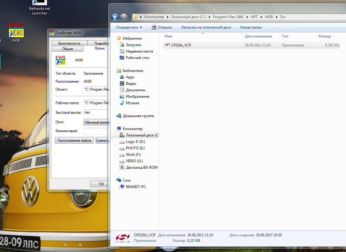Image resolution: width=346 pixels, height=252 pixels.
Task: Select Сеть network node
Action: [x=126, y=180]
